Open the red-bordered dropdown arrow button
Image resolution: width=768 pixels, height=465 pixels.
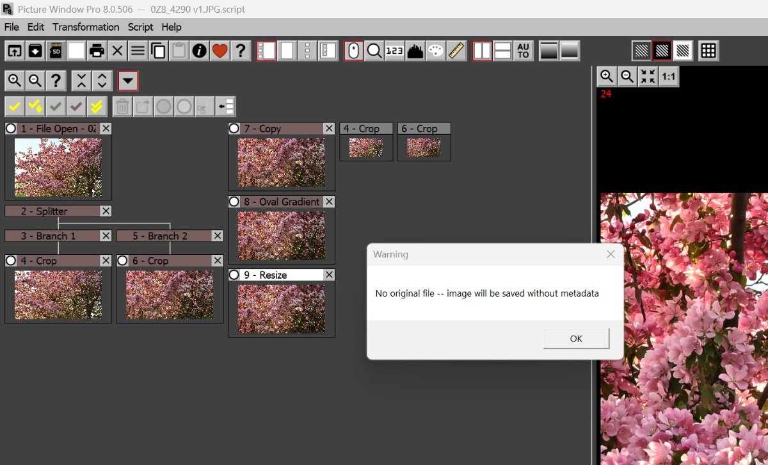(x=128, y=81)
